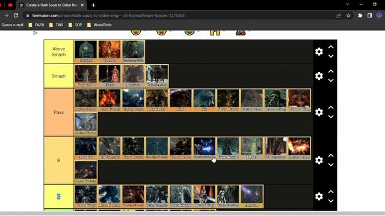385x216 pixels.
Task: Move Above Smash tier down with arrow
Action: 331,56
